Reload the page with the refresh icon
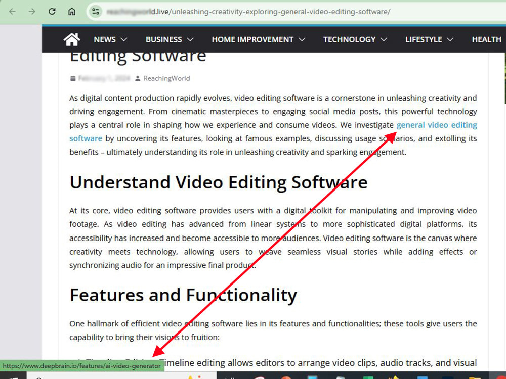506x379 pixels. click(x=52, y=12)
